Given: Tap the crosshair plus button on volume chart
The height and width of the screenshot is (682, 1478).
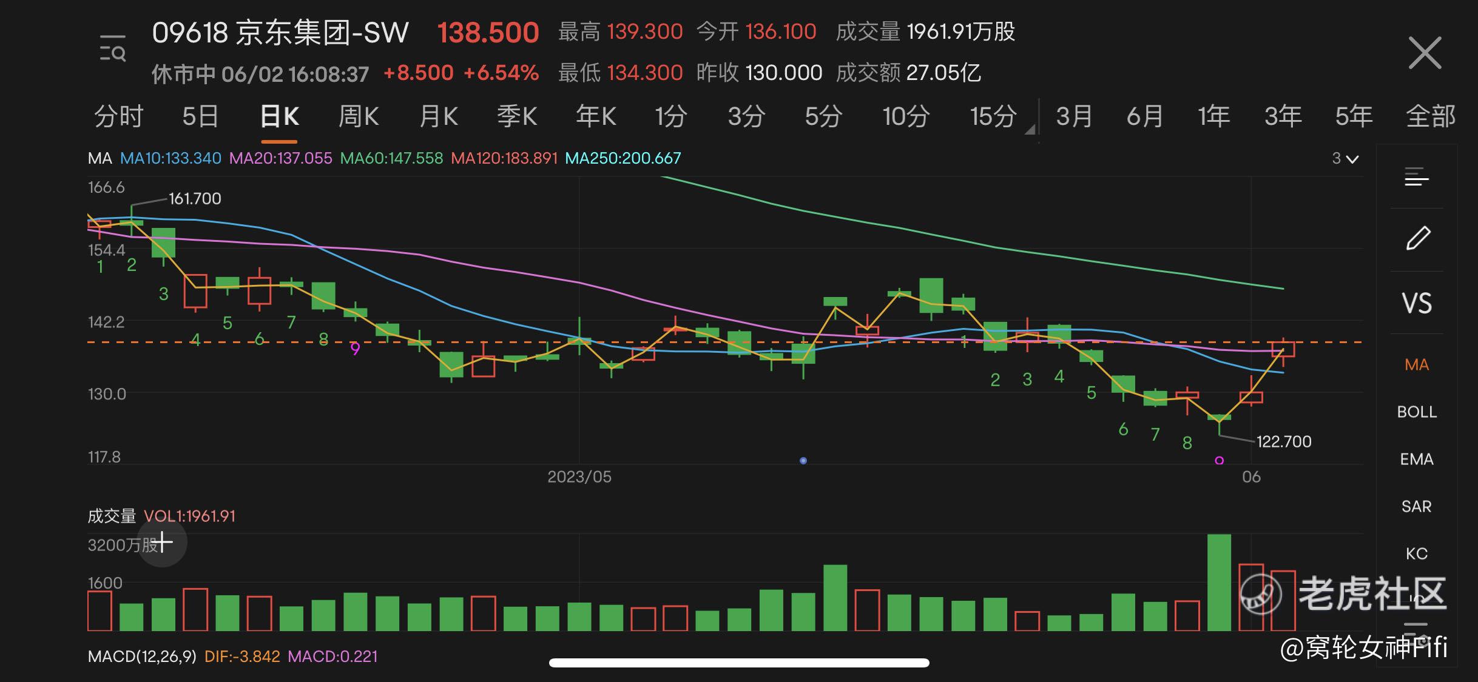Looking at the screenshot, I should click(162, 542).
